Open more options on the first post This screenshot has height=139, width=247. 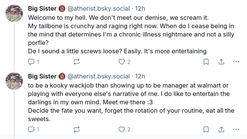[236, 62]
